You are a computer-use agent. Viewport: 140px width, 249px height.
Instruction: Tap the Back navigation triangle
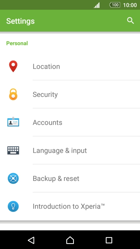[x=31, y=240]
